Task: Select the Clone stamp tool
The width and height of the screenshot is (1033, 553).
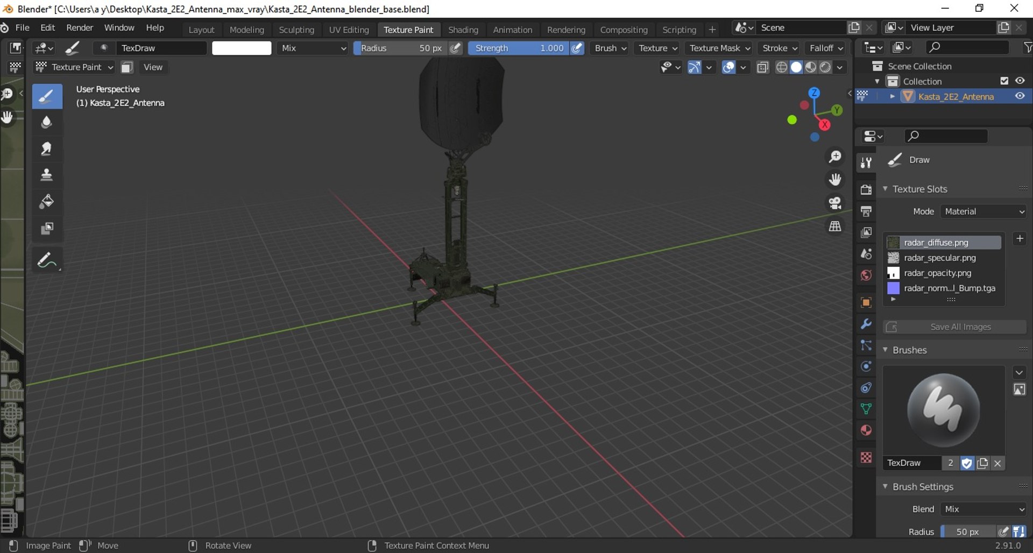Action: point(47,175)
